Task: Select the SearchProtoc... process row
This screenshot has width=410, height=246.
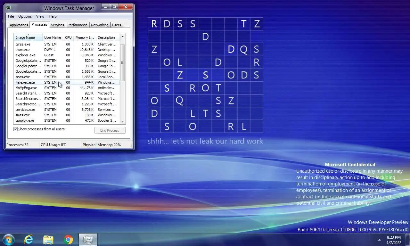Action: click(x=67, y=104)
